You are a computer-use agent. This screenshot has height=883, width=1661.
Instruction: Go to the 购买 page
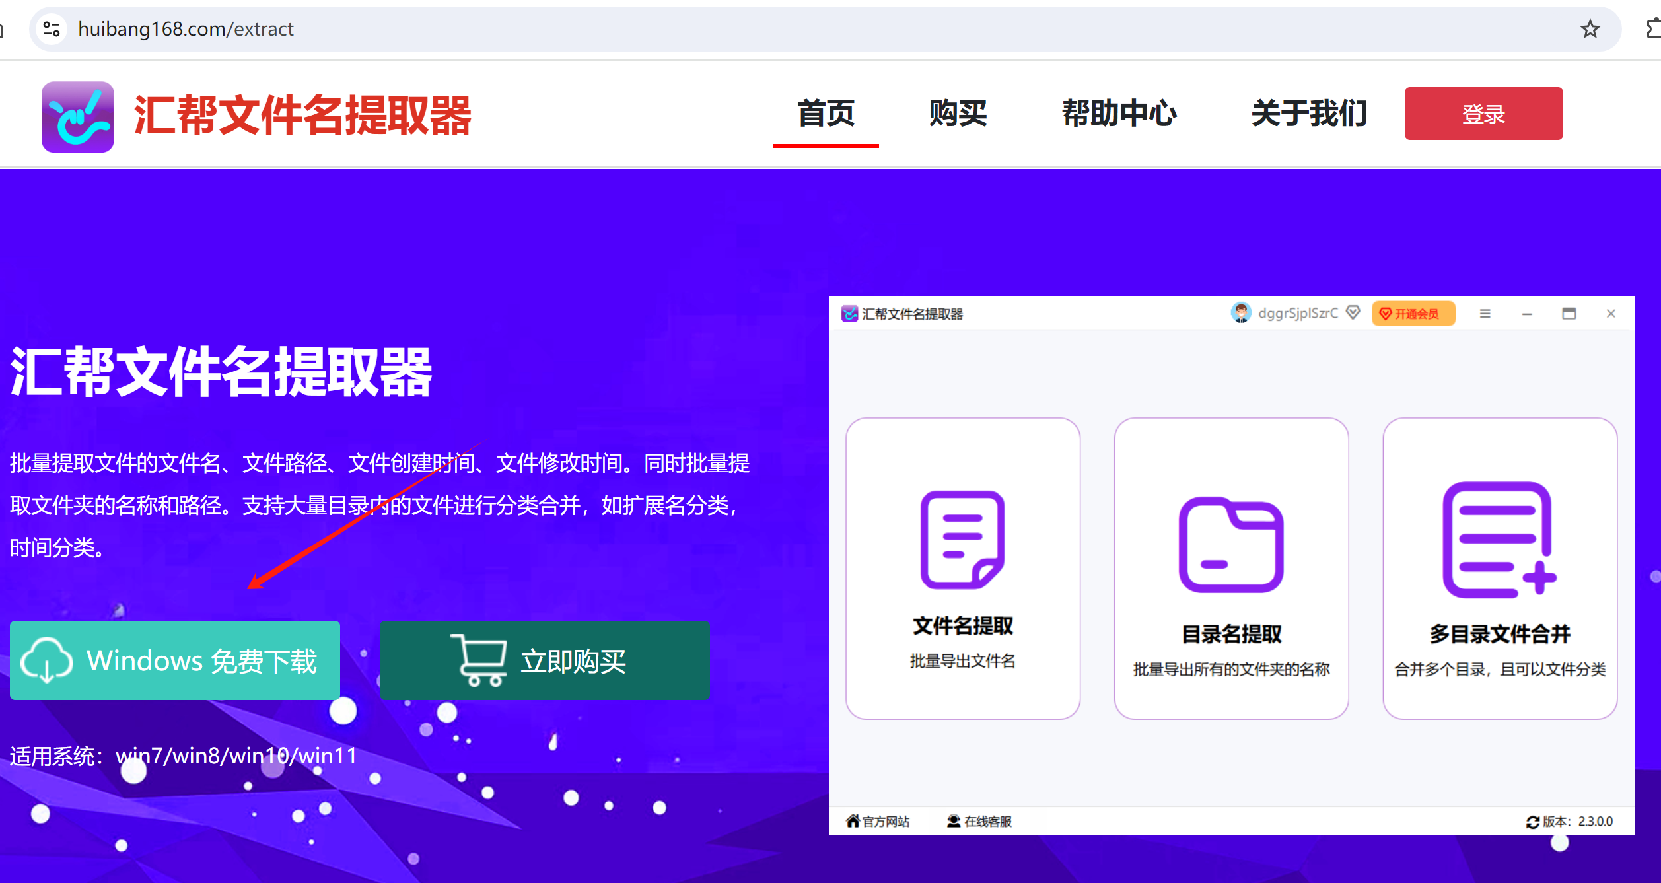(x=958, y=114)
